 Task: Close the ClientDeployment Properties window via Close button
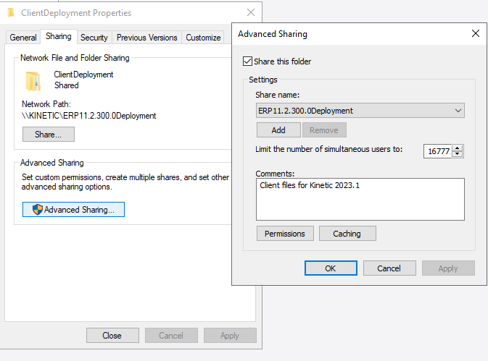(112, 336)
